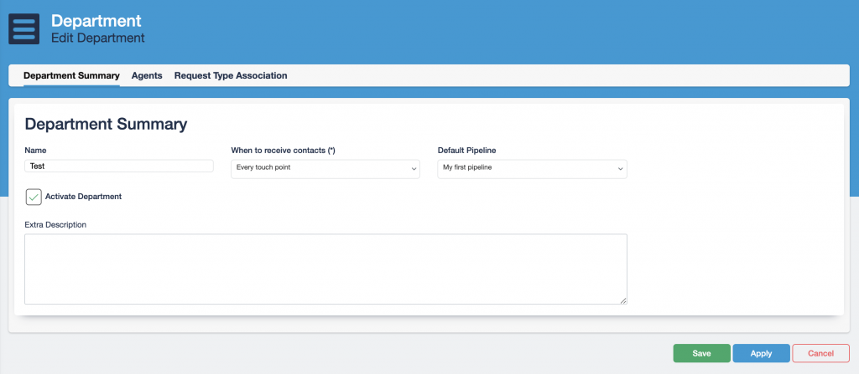Select the Department Summary tab
859x374 pixels.
(x=71, y=75)
